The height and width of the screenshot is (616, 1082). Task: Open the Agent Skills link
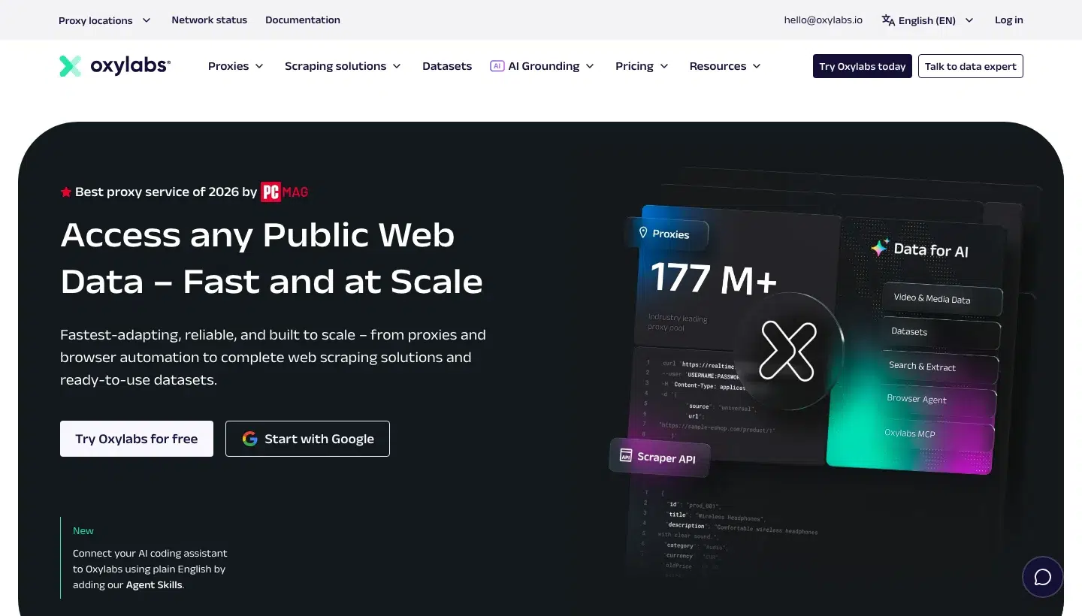point(153,584)
